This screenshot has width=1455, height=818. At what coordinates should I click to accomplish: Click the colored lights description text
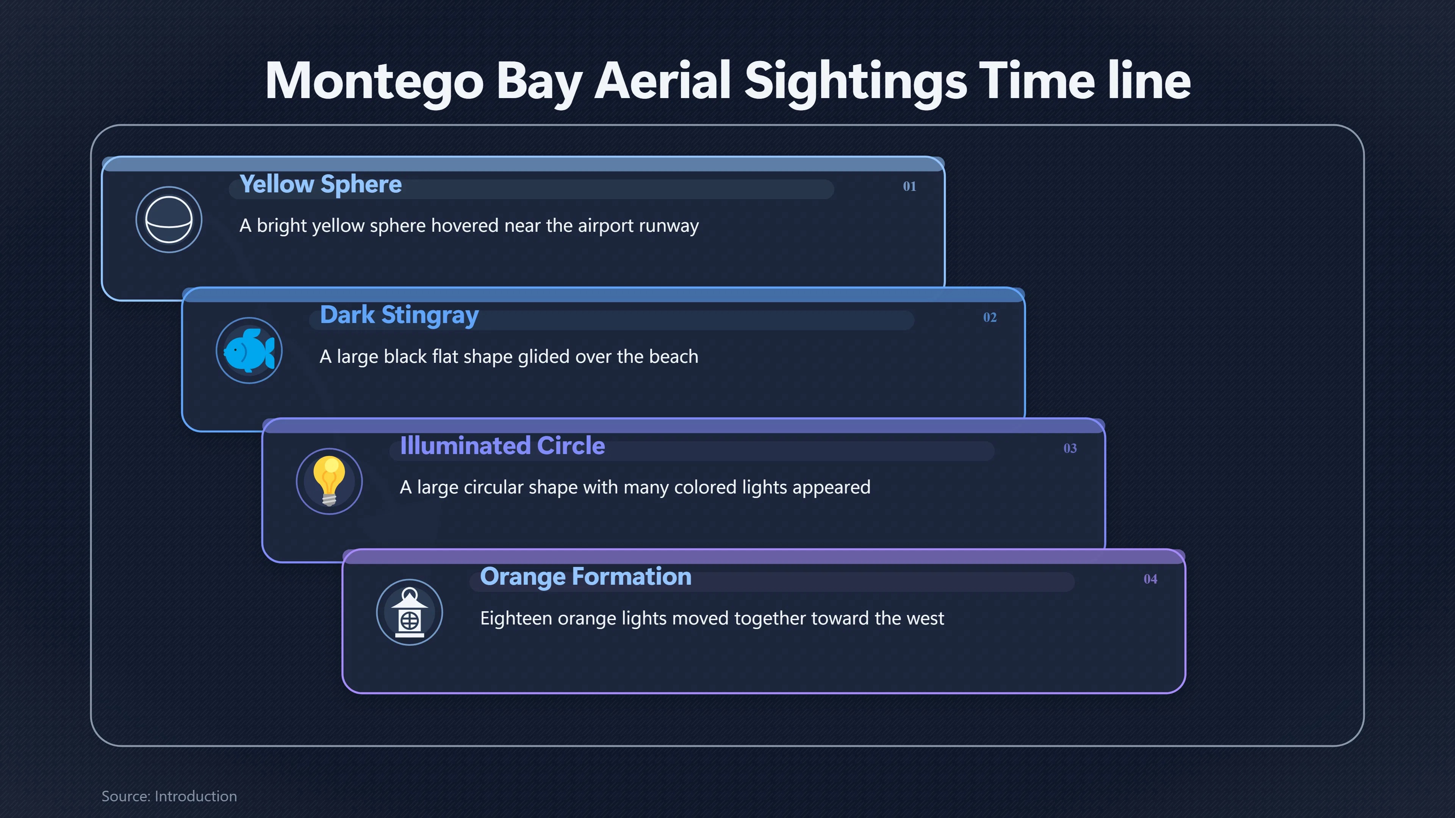635,487
